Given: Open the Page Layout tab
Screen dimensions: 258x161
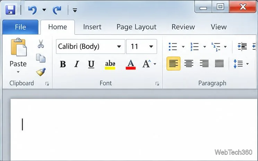Looking at the screenshot, I should tap(136, 27).
